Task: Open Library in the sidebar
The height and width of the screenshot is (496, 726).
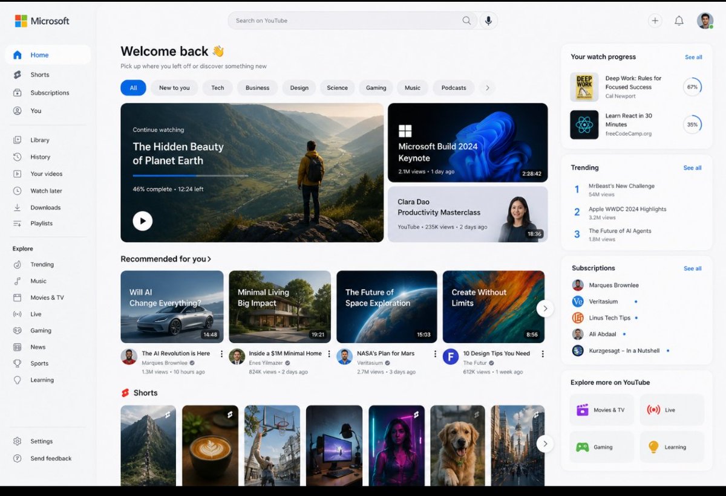Action: coord(40,140)
